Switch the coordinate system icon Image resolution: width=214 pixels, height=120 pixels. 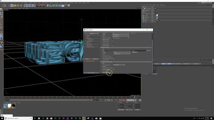coord(34,6)
